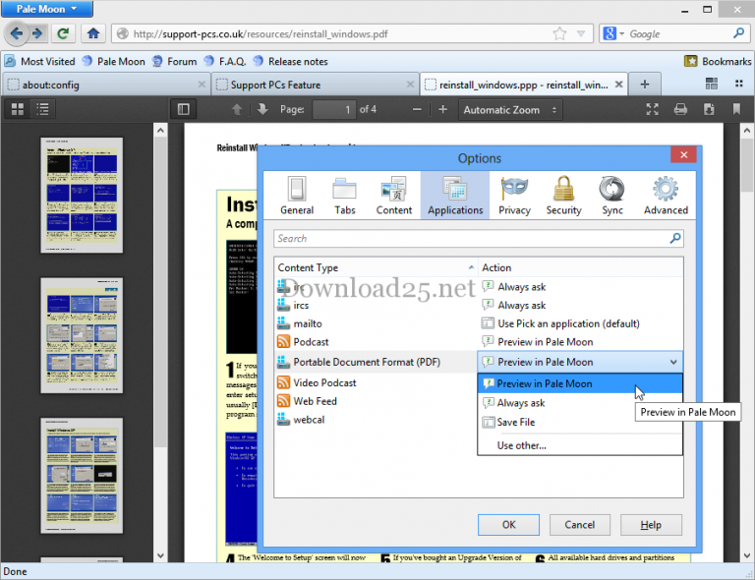Reload the page with the refresh icon
755x580 pixels.
pyautogui.click(x=63, y=33)
